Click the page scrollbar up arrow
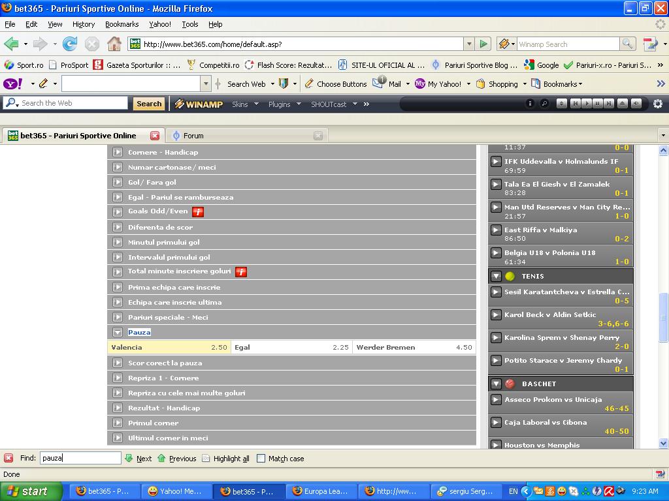 [664, 150]
